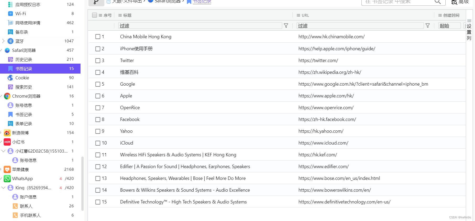
Task: Check the box for row 15 Definitive Technology
Action: [98, 202]
